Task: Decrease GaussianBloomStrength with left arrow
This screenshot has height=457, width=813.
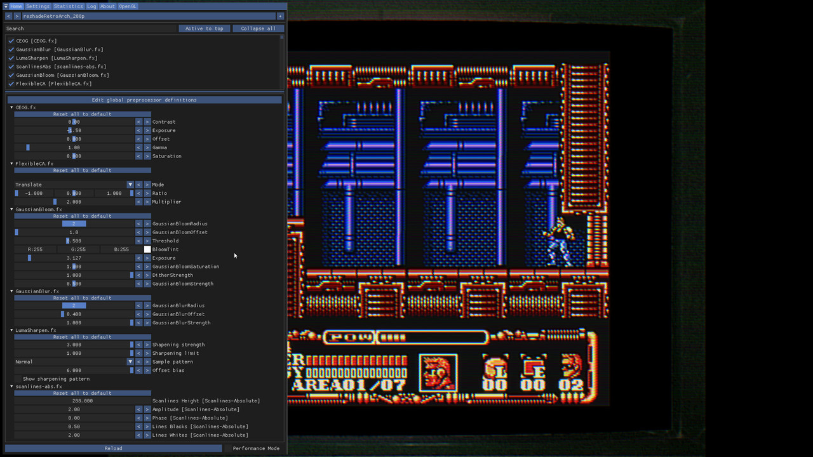Action: pos(138,284)
